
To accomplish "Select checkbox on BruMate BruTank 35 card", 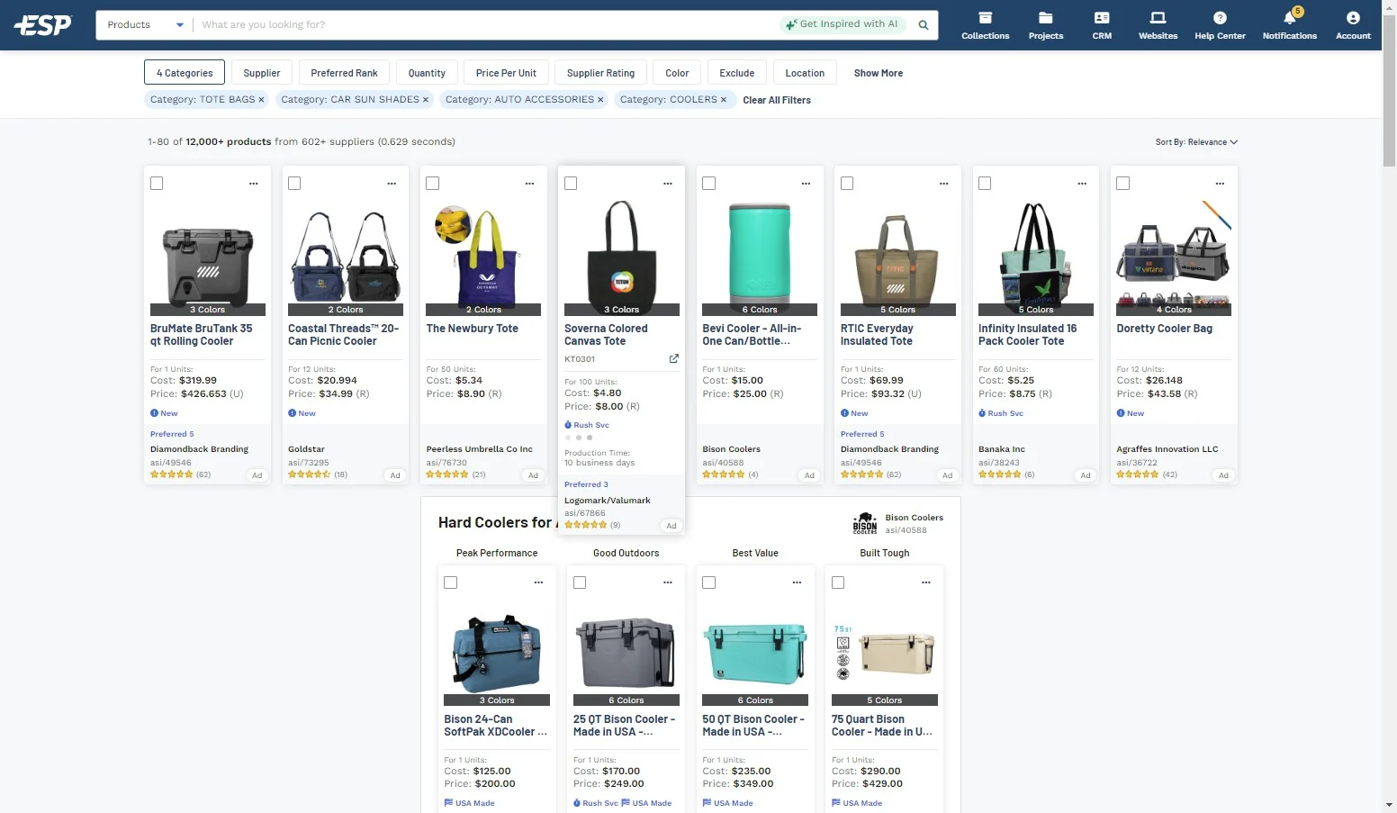I will tap(157, 183).
